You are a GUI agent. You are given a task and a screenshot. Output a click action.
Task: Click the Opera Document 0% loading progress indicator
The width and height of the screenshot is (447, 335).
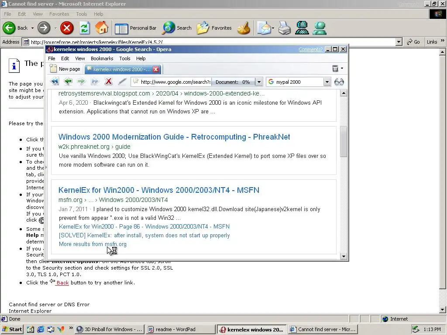click(233, 82)
